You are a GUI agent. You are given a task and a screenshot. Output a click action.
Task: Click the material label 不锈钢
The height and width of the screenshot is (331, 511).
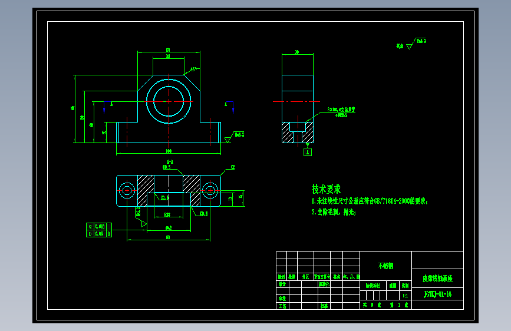coord(386,266)
